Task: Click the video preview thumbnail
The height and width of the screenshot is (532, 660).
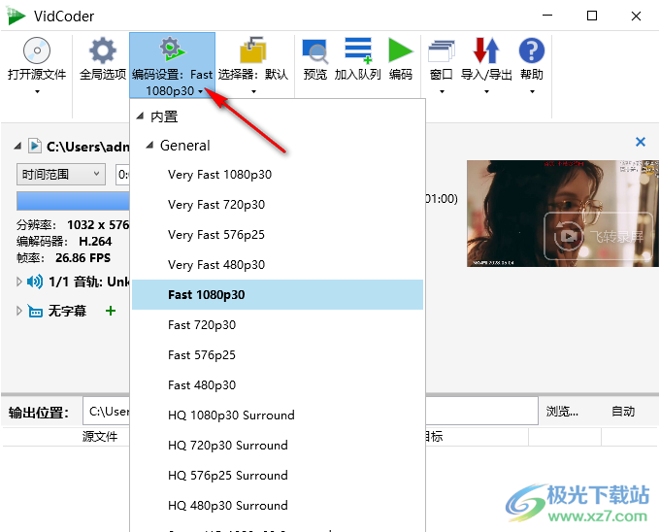Action: tap(562, 214)
